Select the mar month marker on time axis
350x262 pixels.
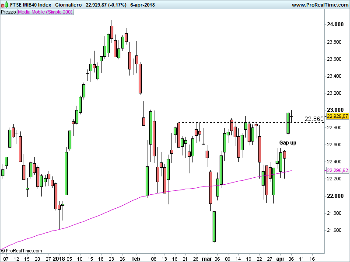click(x=206, y=259)
